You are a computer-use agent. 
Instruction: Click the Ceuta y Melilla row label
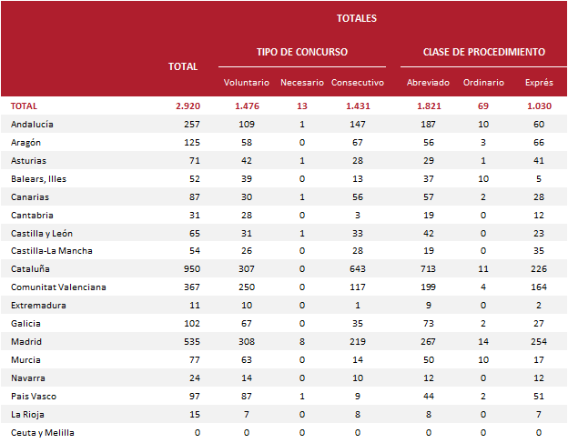click(43, 433)
